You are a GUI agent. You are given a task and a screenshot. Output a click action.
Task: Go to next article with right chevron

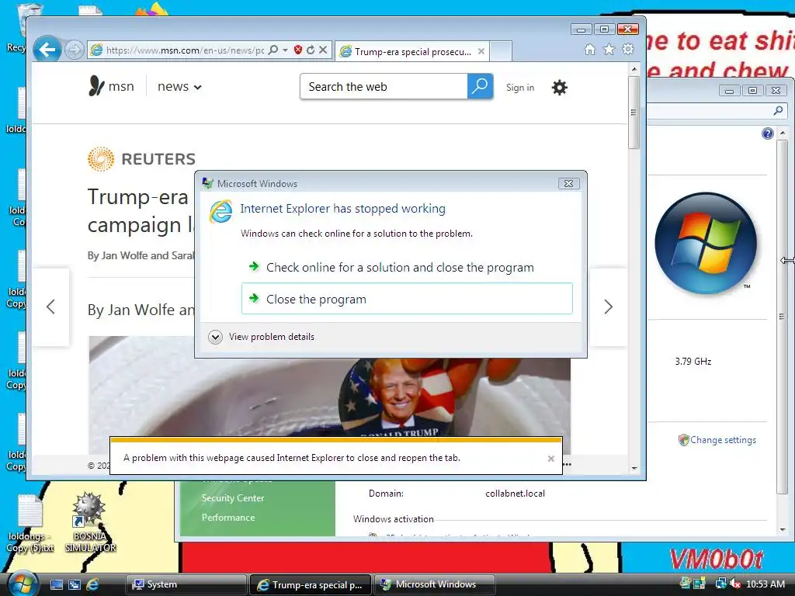609,307
